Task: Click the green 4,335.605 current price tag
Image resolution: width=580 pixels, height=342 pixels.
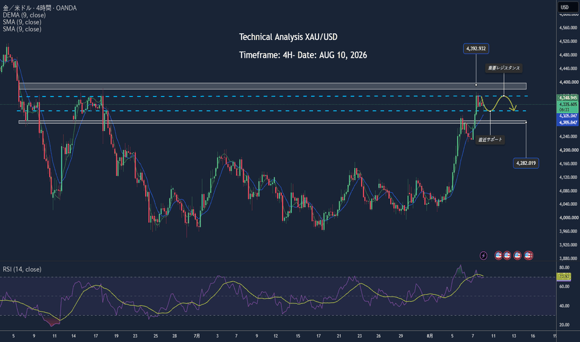Action: coord(568,107)
